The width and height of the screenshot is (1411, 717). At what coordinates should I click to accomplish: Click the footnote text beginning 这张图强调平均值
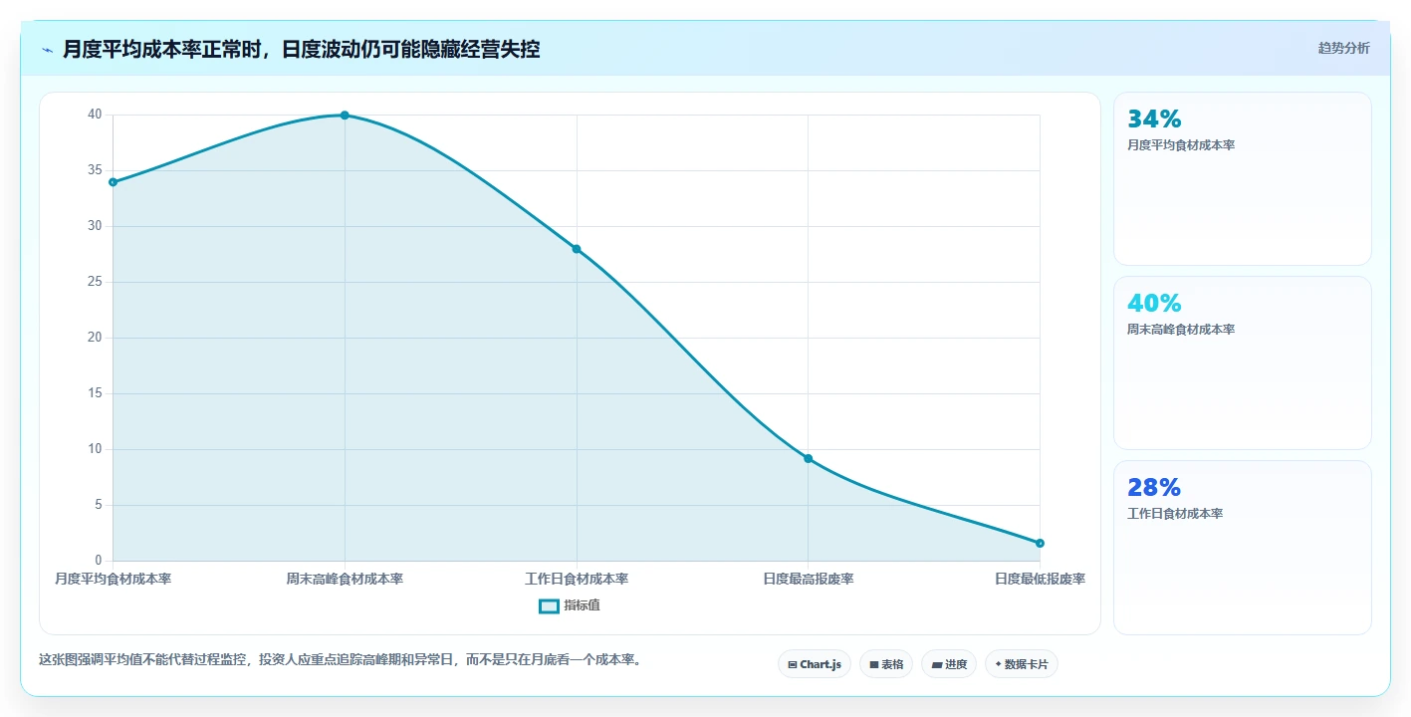point(339,659)
